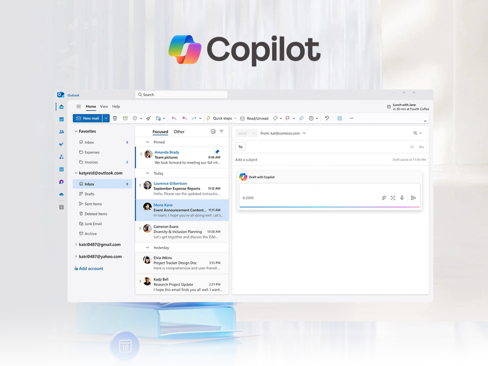
Task: Click the filter icon above message list
Action: (221, 131)
